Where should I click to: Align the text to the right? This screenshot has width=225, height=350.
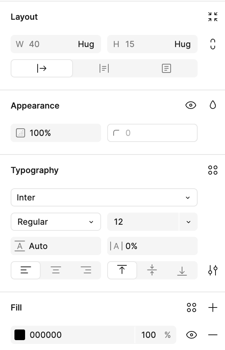coord(86,270)
